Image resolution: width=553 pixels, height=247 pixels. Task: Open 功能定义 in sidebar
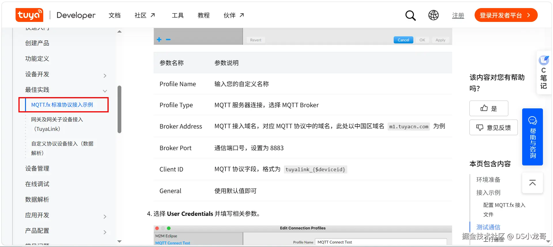point(37,59)
